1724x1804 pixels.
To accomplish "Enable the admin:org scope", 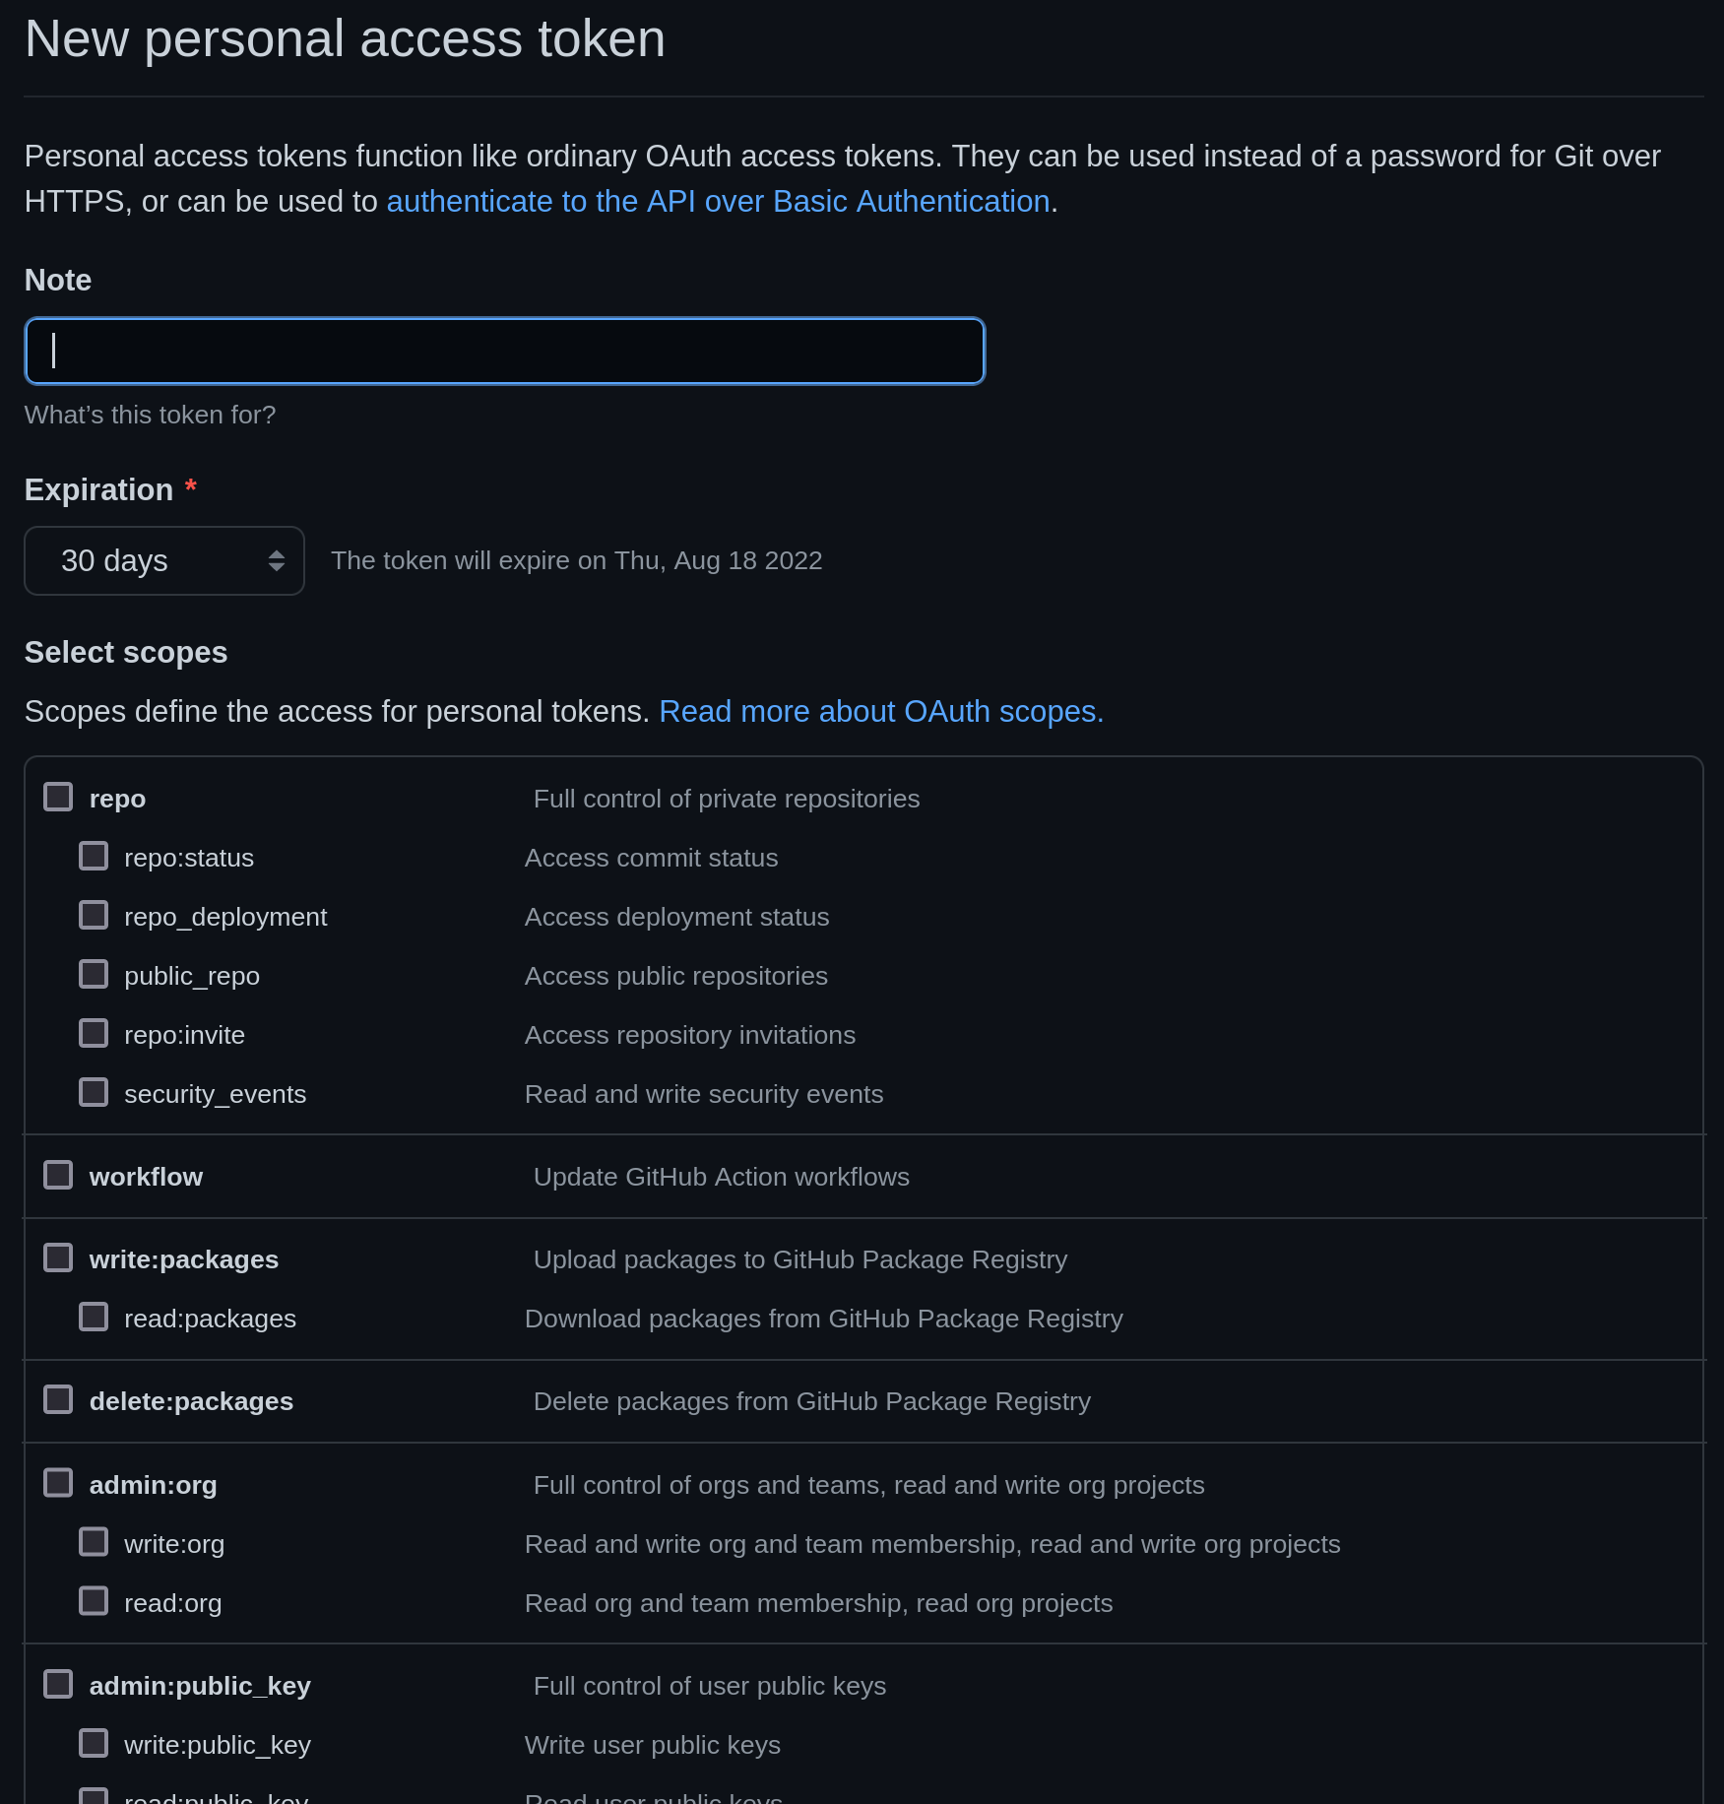I will (x=58, y=1482).
